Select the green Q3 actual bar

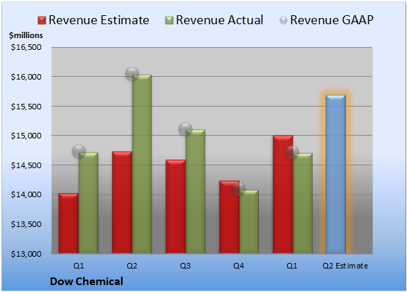click(x=195, y=191)
